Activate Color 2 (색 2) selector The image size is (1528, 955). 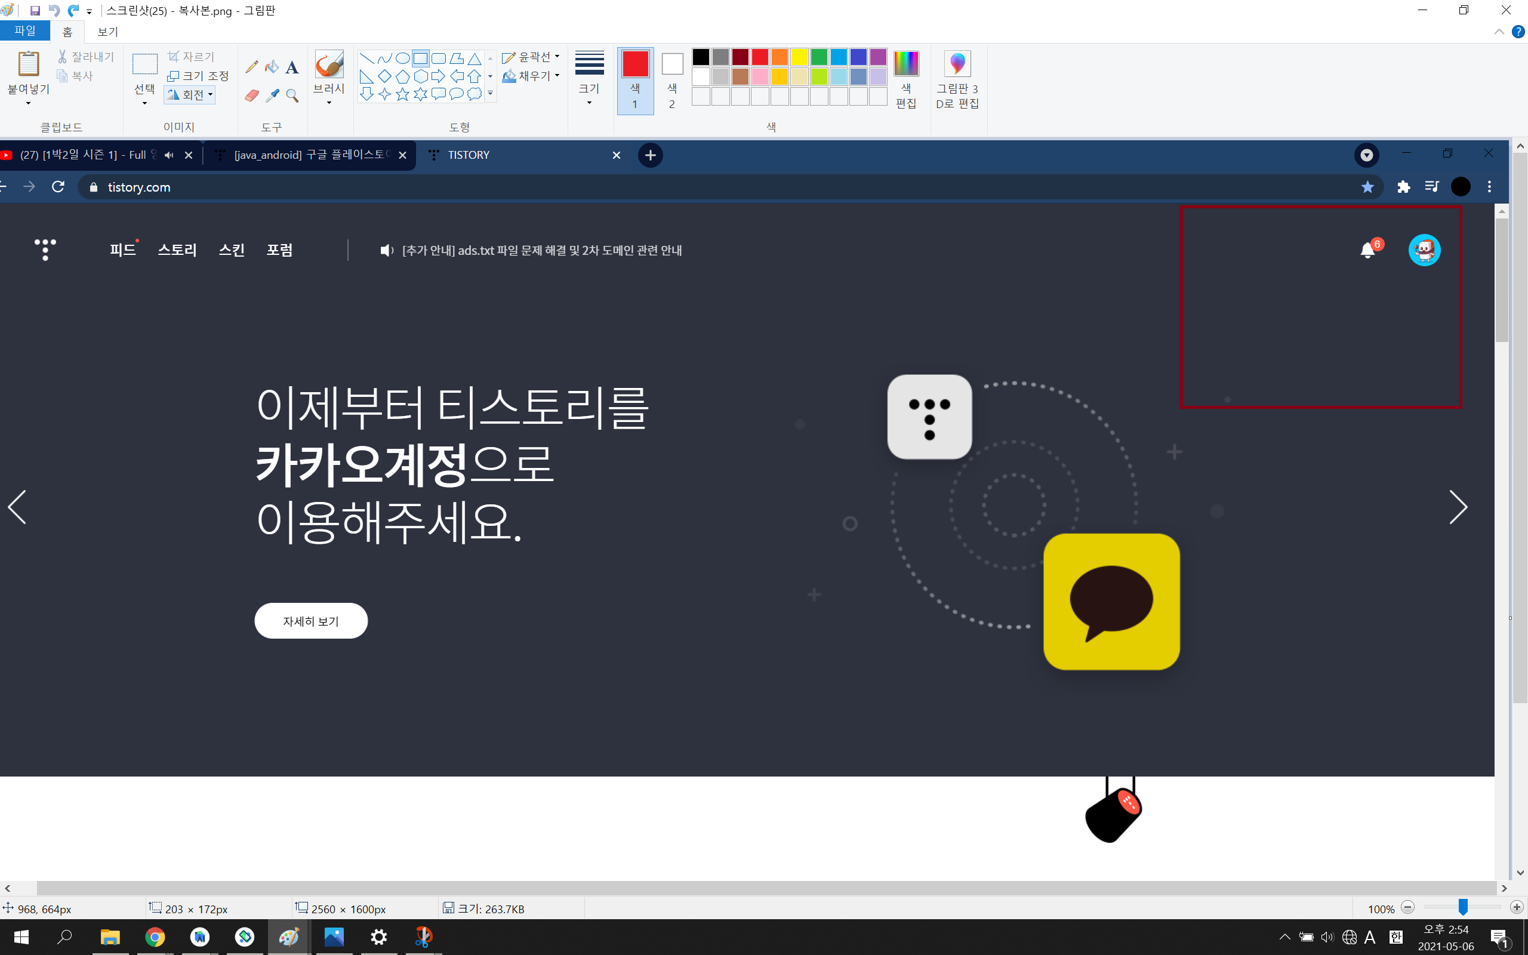[x=673, y=81]
